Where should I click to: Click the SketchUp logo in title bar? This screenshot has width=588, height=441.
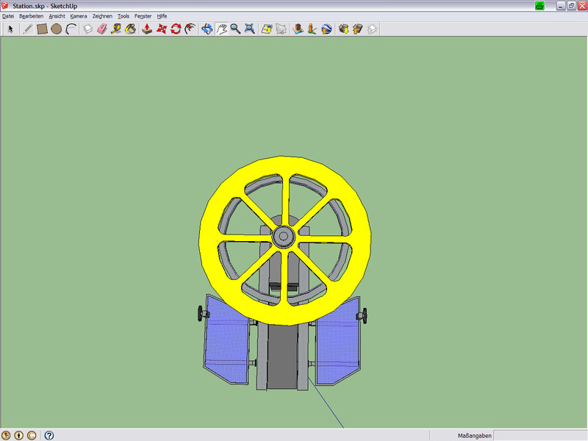point(5,6)
